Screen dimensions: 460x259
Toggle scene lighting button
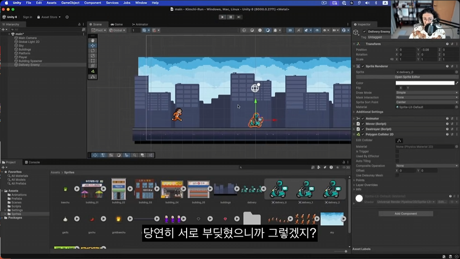[298, 30]
